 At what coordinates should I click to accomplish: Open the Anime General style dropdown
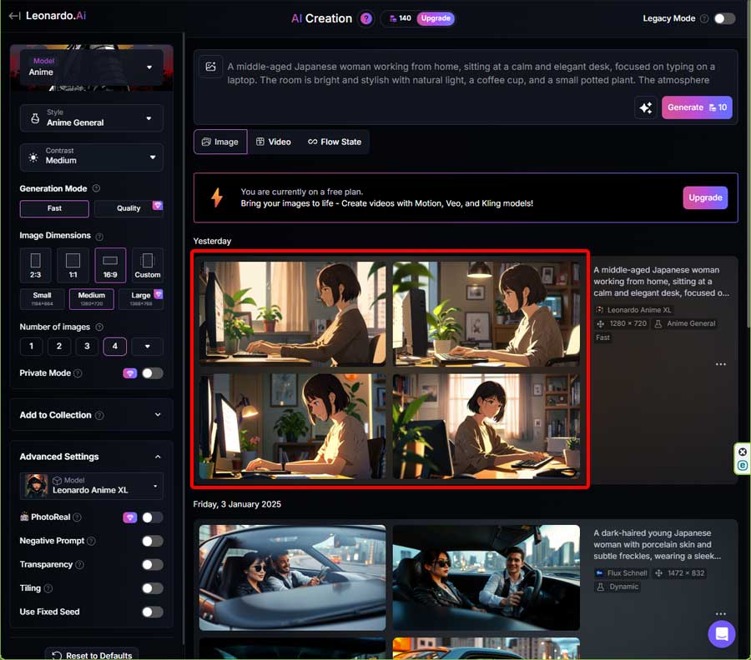91,118
